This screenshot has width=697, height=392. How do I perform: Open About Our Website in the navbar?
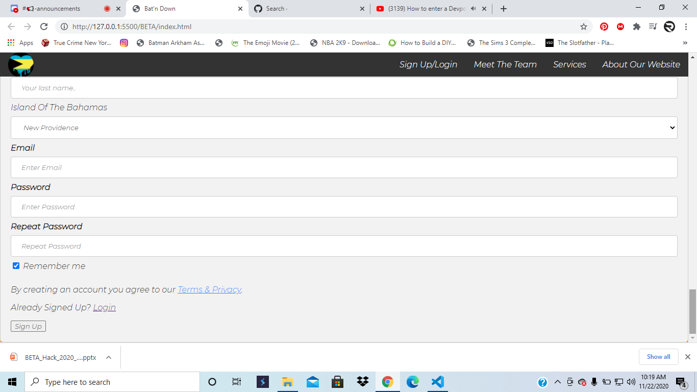tap(641, 64)
